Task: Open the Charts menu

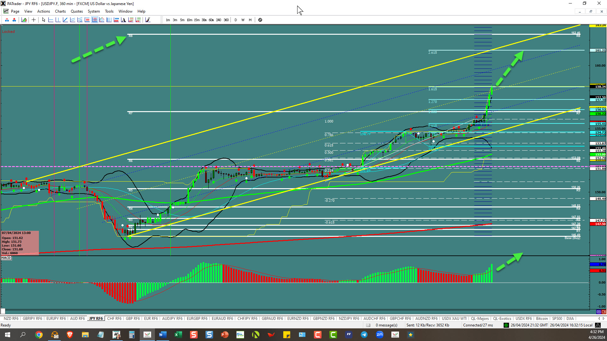Action: (x=60, y=11)
